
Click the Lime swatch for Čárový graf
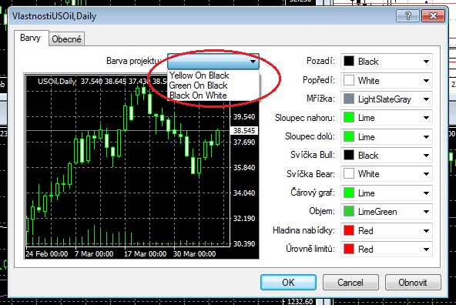pyautogui.click(x=349, y=193)
